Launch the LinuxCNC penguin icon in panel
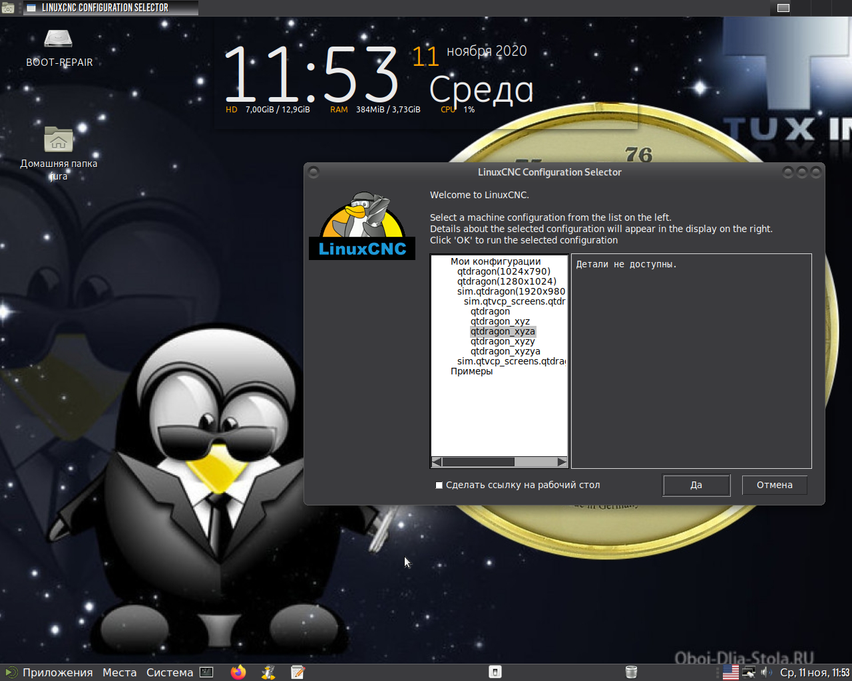Image resolution: width=852 pixels, height=681 pixels. coord(268,672)
